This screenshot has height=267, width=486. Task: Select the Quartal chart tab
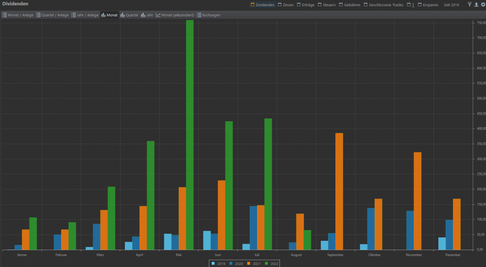point(129,15)
